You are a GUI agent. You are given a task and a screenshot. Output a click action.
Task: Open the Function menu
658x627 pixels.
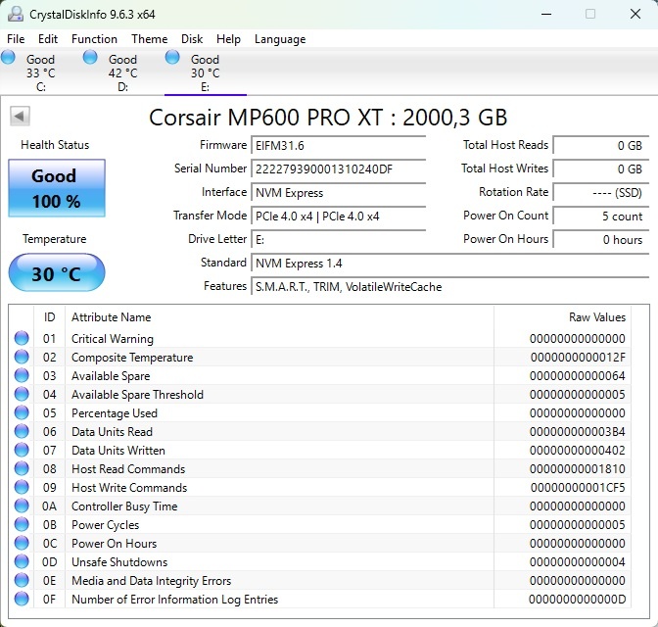point(94,39)
